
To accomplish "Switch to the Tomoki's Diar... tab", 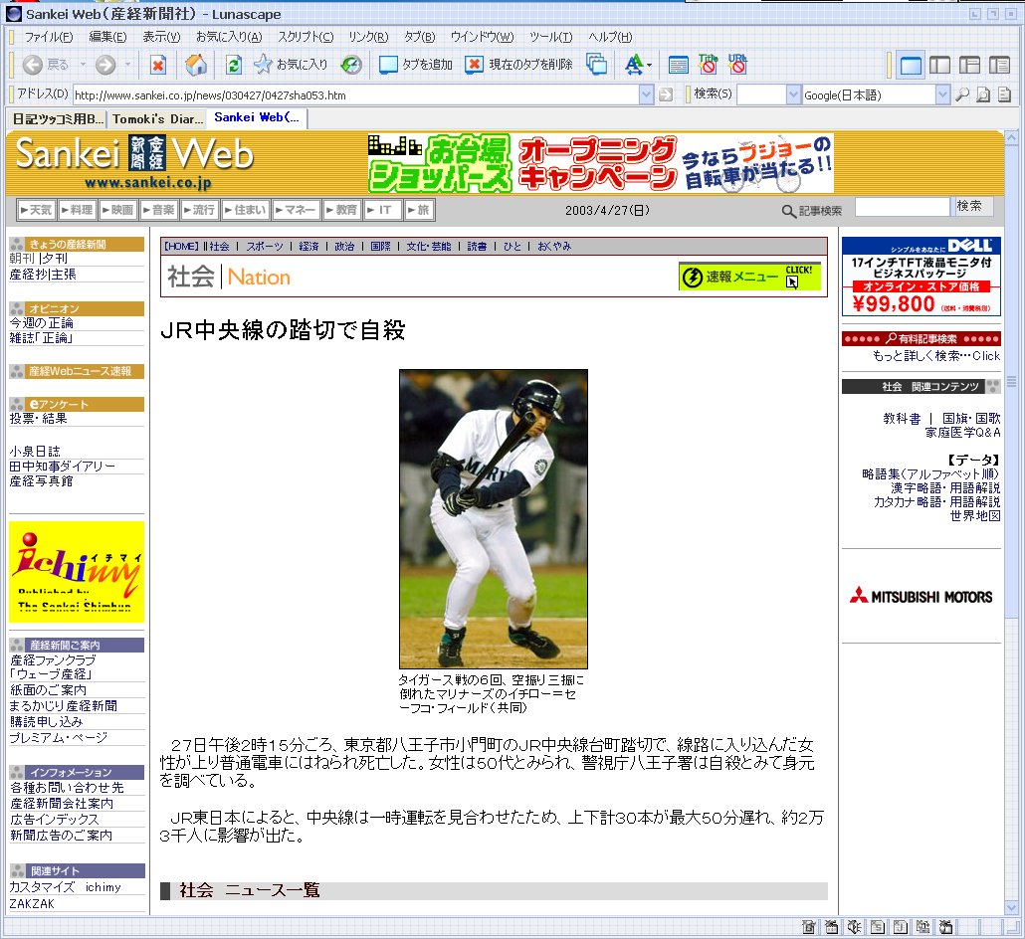I will pos(156,118).
